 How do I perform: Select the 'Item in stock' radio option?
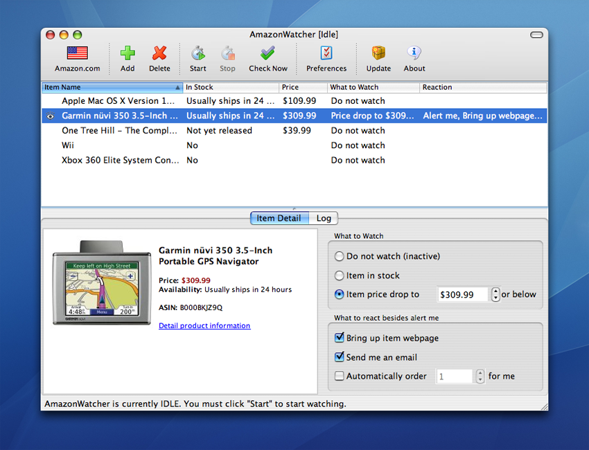pos(340,276)
